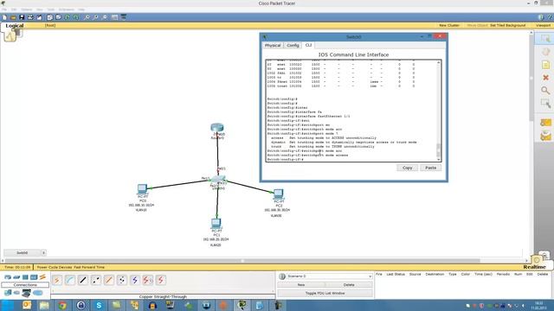Click the PC0 computer on the canvas
The height and width of the screenshot is (311, 554).
[142, 189]
